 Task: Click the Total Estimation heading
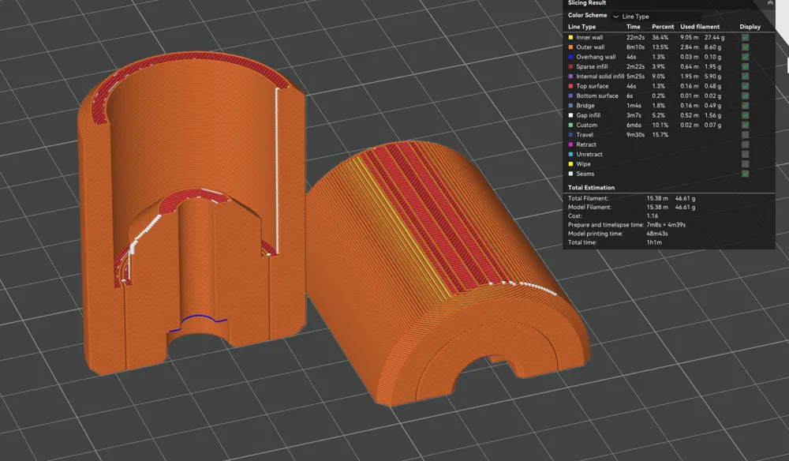(591, 187)
